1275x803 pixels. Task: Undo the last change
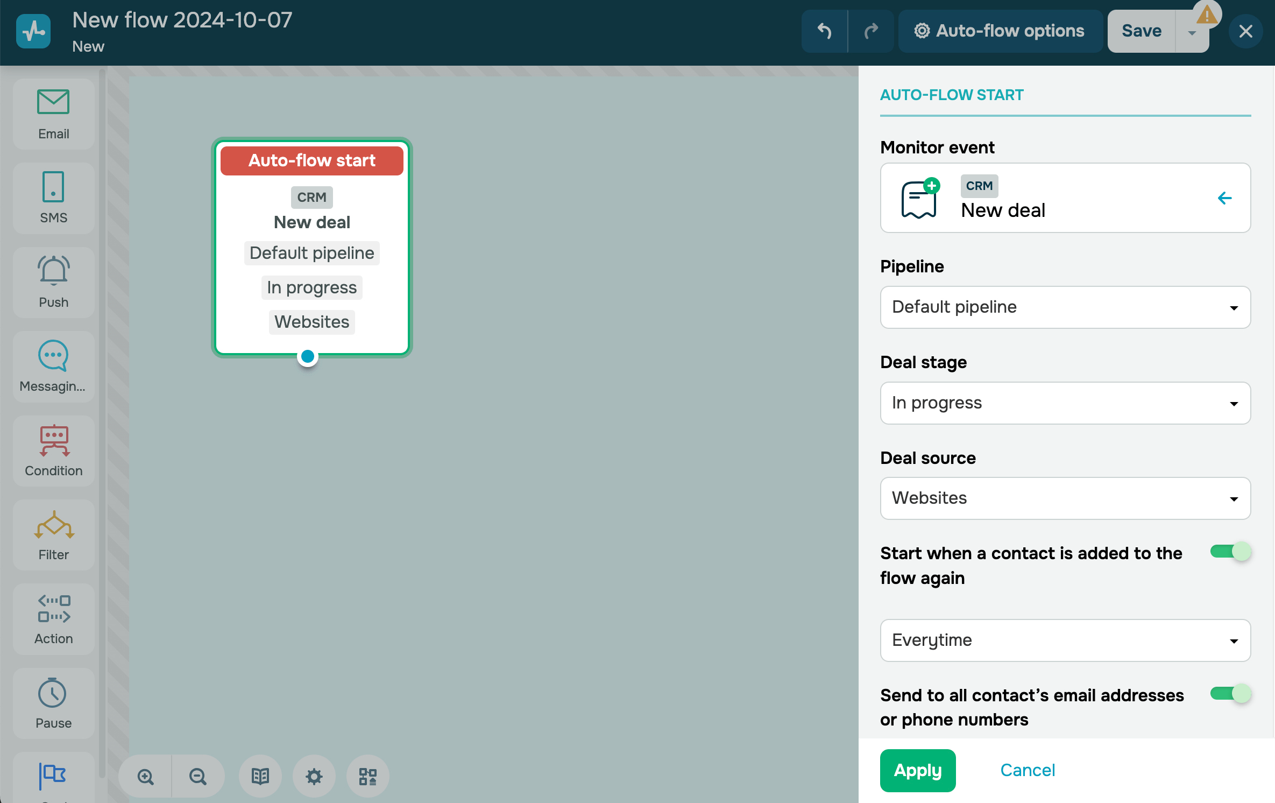point(825,31)
